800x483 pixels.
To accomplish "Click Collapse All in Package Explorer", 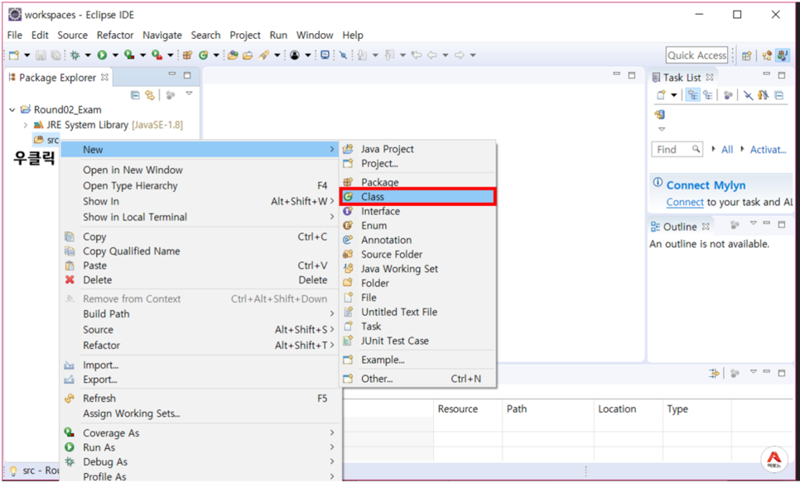I will click(135, 95).
